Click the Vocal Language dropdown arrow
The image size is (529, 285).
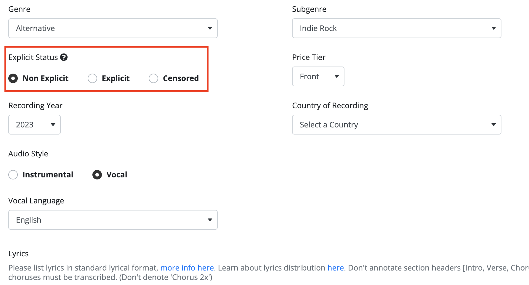[210, 220]
